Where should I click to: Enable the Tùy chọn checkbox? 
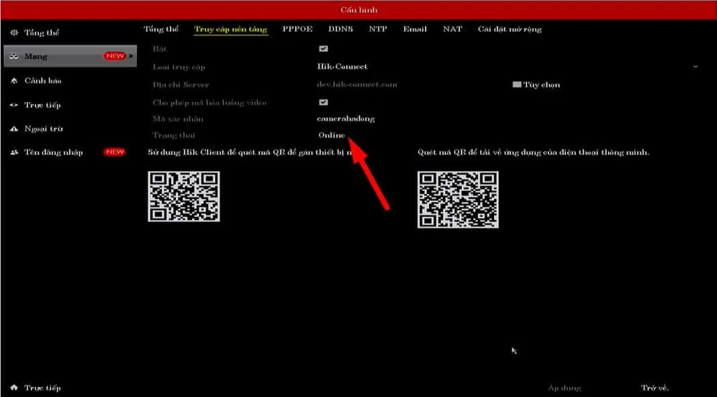pyautogui.click(x=517, y=84)
